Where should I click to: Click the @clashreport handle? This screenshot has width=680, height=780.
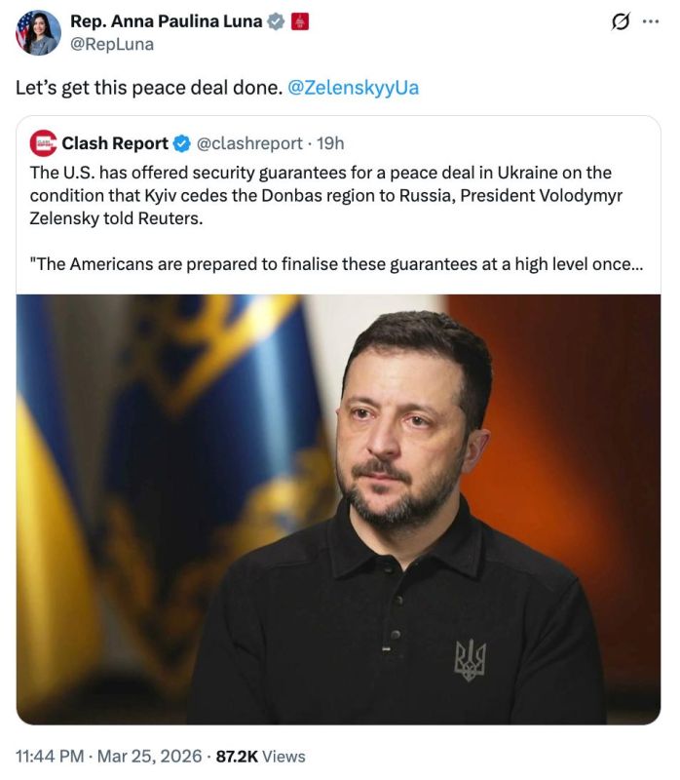(249, 143)
